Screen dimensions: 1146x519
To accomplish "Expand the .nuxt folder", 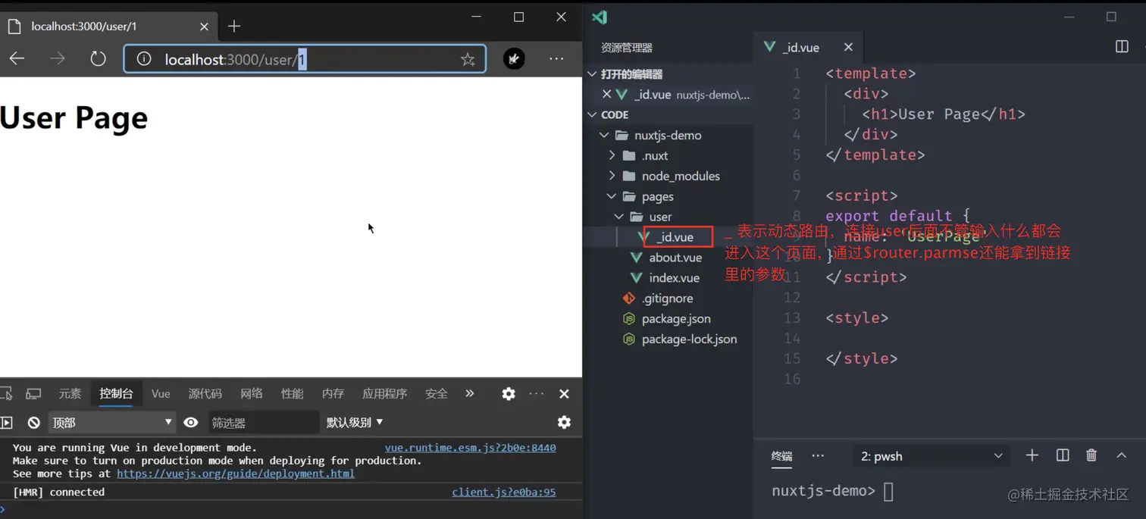I will coord(612,155).
